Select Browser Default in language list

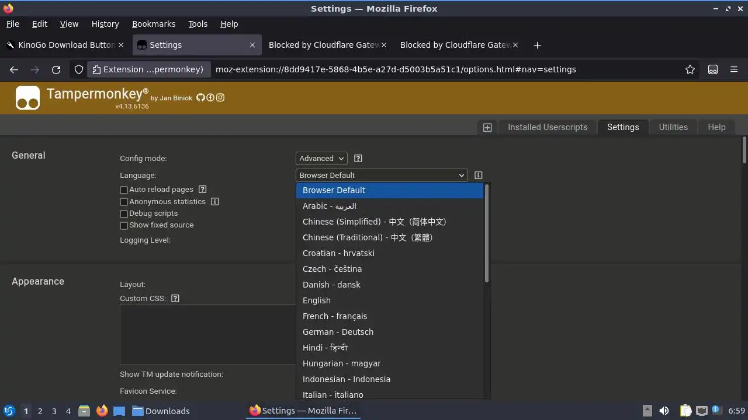pos(390,190)
